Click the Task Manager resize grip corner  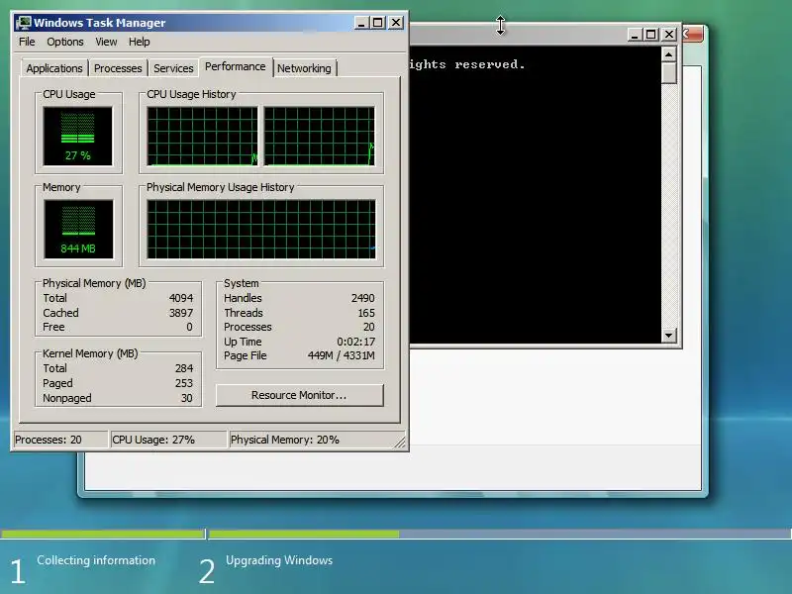[x=400, y=442]
